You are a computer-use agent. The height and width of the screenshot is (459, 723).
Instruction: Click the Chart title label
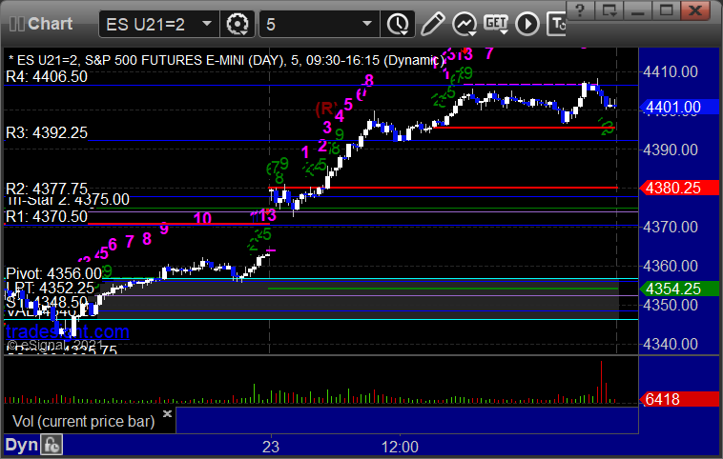click(x=50, y=24)
